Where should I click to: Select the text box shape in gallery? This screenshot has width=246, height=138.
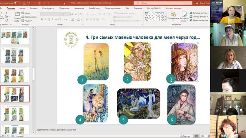146,13
